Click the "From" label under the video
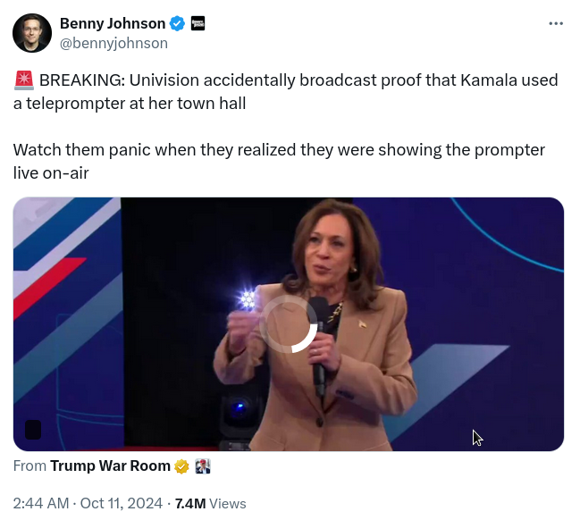 coord(29,466)
